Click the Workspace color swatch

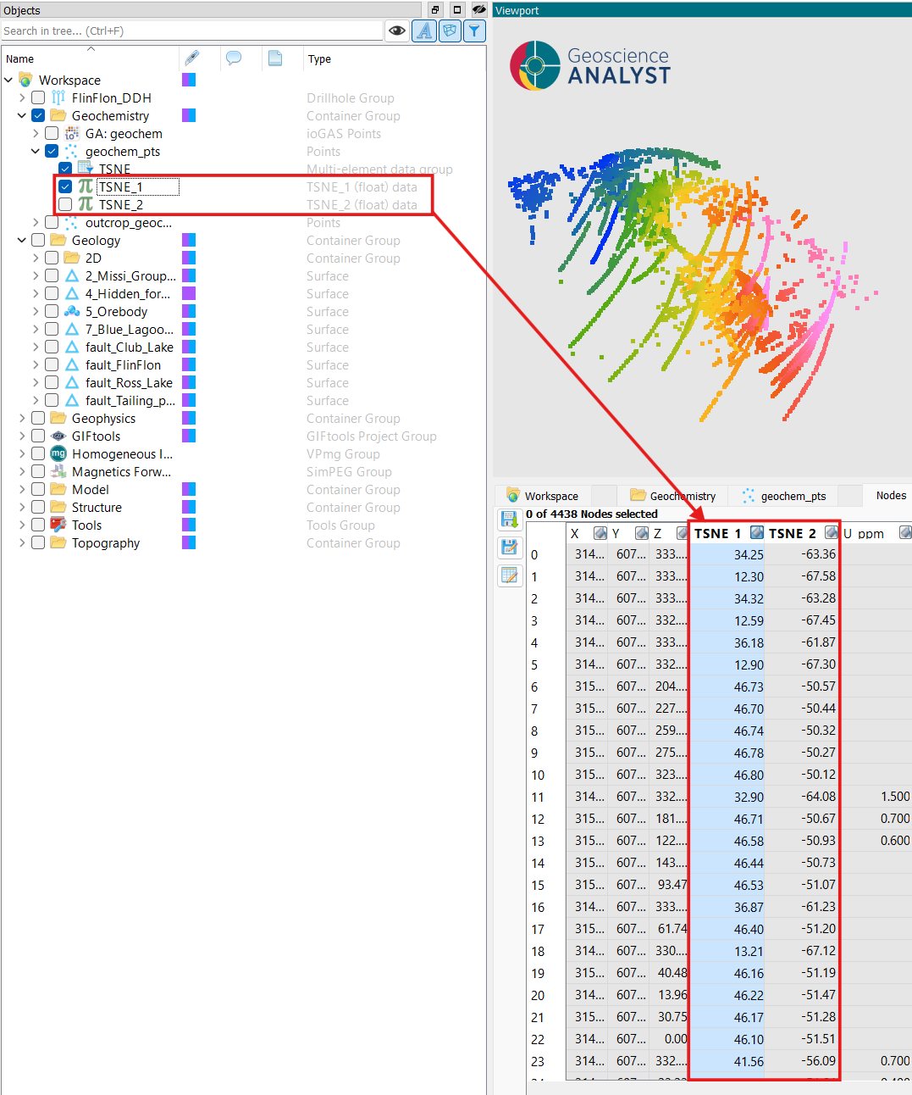point(189,80)
